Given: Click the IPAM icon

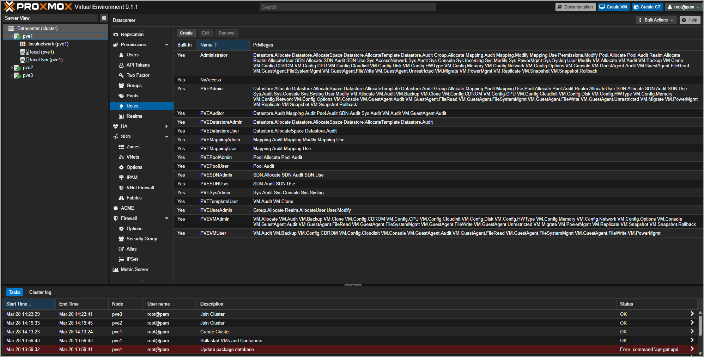Looking at the screenshot, I should (x=121, y=178).
